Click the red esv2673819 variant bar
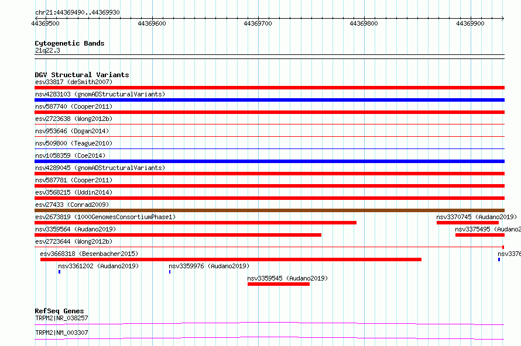The image size is (521, 346). 196,223
